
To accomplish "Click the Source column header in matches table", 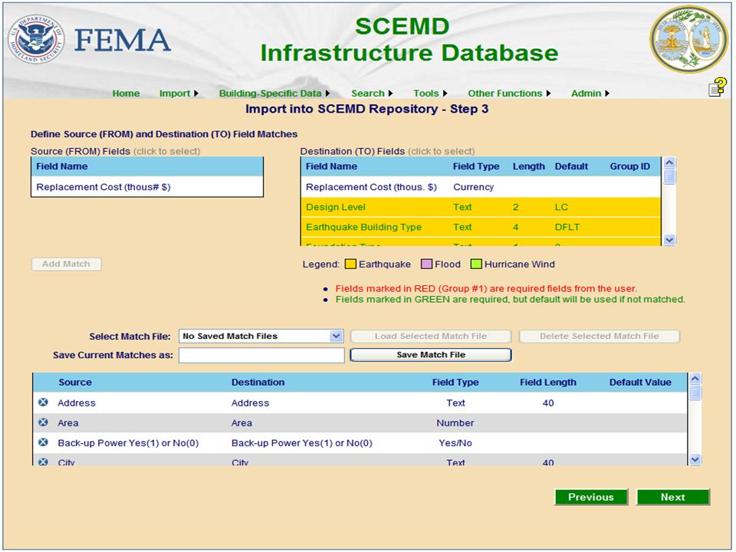I will tap(75, 382).
